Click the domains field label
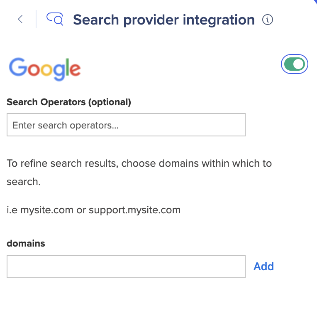The height and width of the screenshot is (321, 317). coord(26,243)
